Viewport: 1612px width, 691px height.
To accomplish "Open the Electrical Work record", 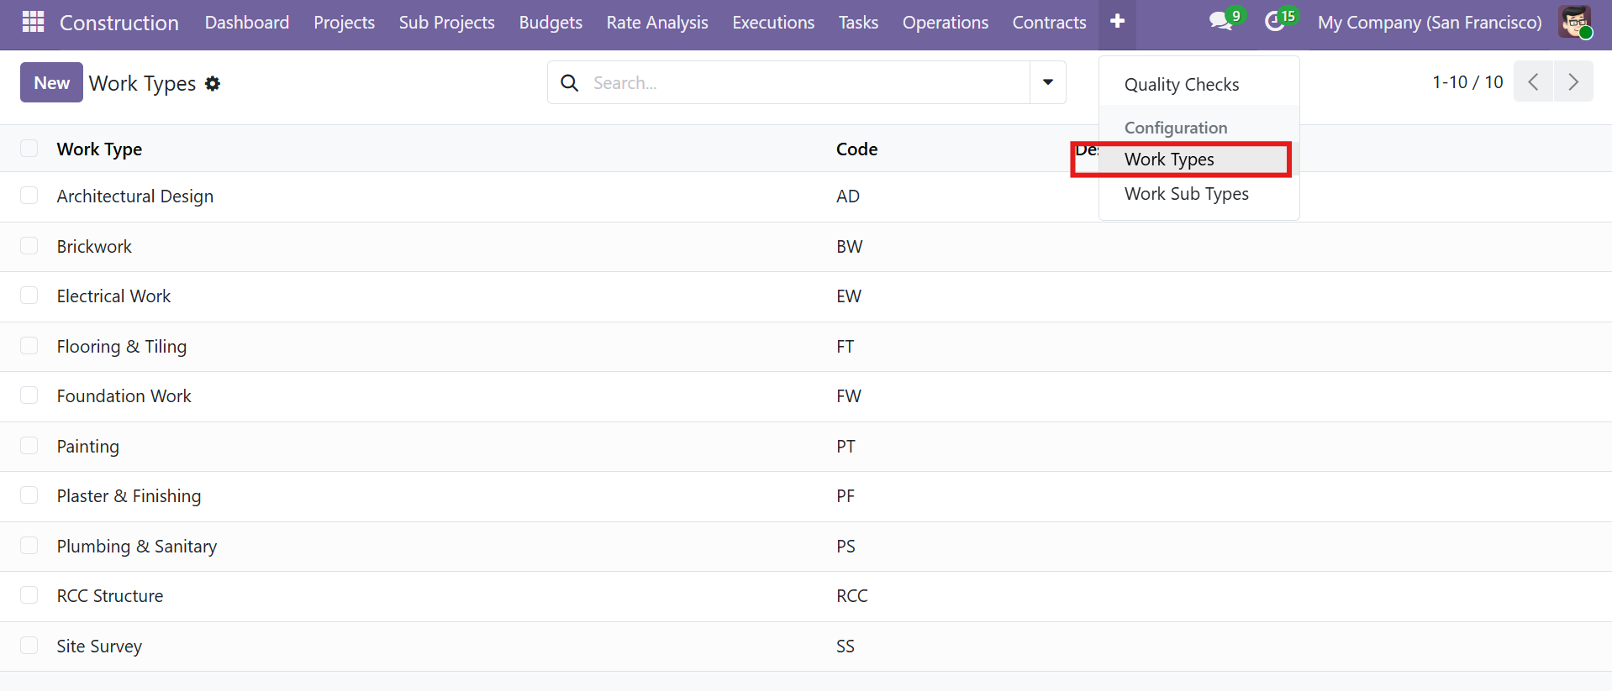I will point(113,296).
